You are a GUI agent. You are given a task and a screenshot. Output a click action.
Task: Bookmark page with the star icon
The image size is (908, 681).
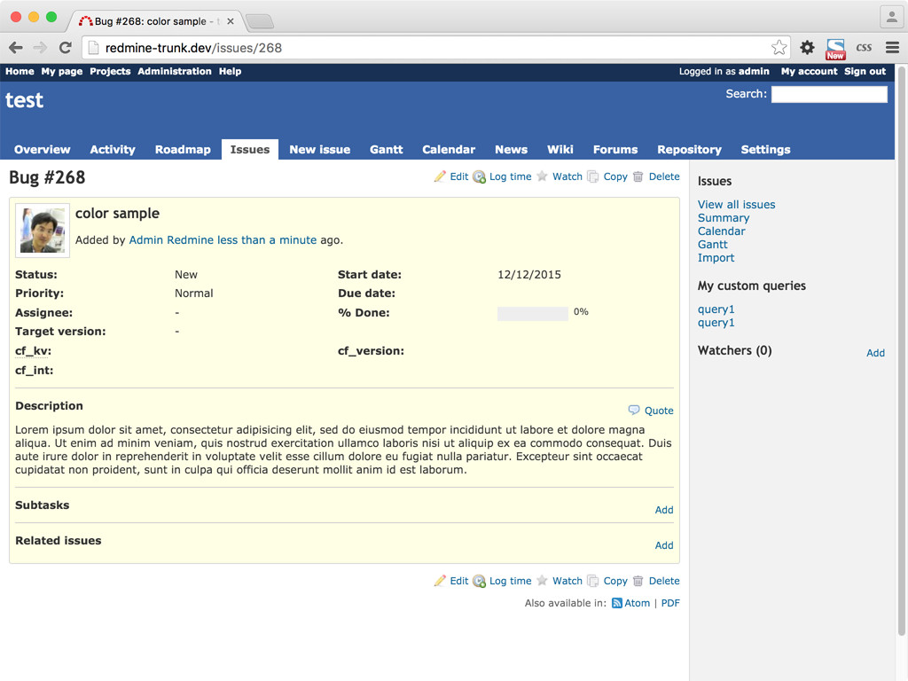pos(779,48)
